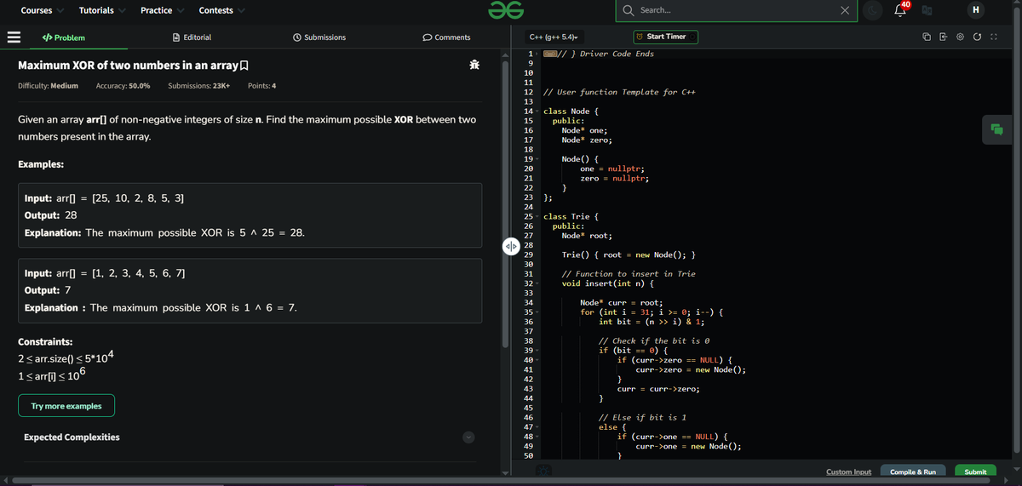Open the green chat feedback icon
The image size is (1022, 486).
[x=996, y=129]
